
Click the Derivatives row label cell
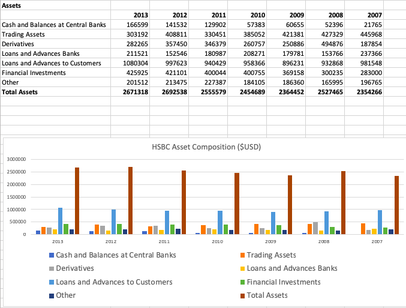55,44
